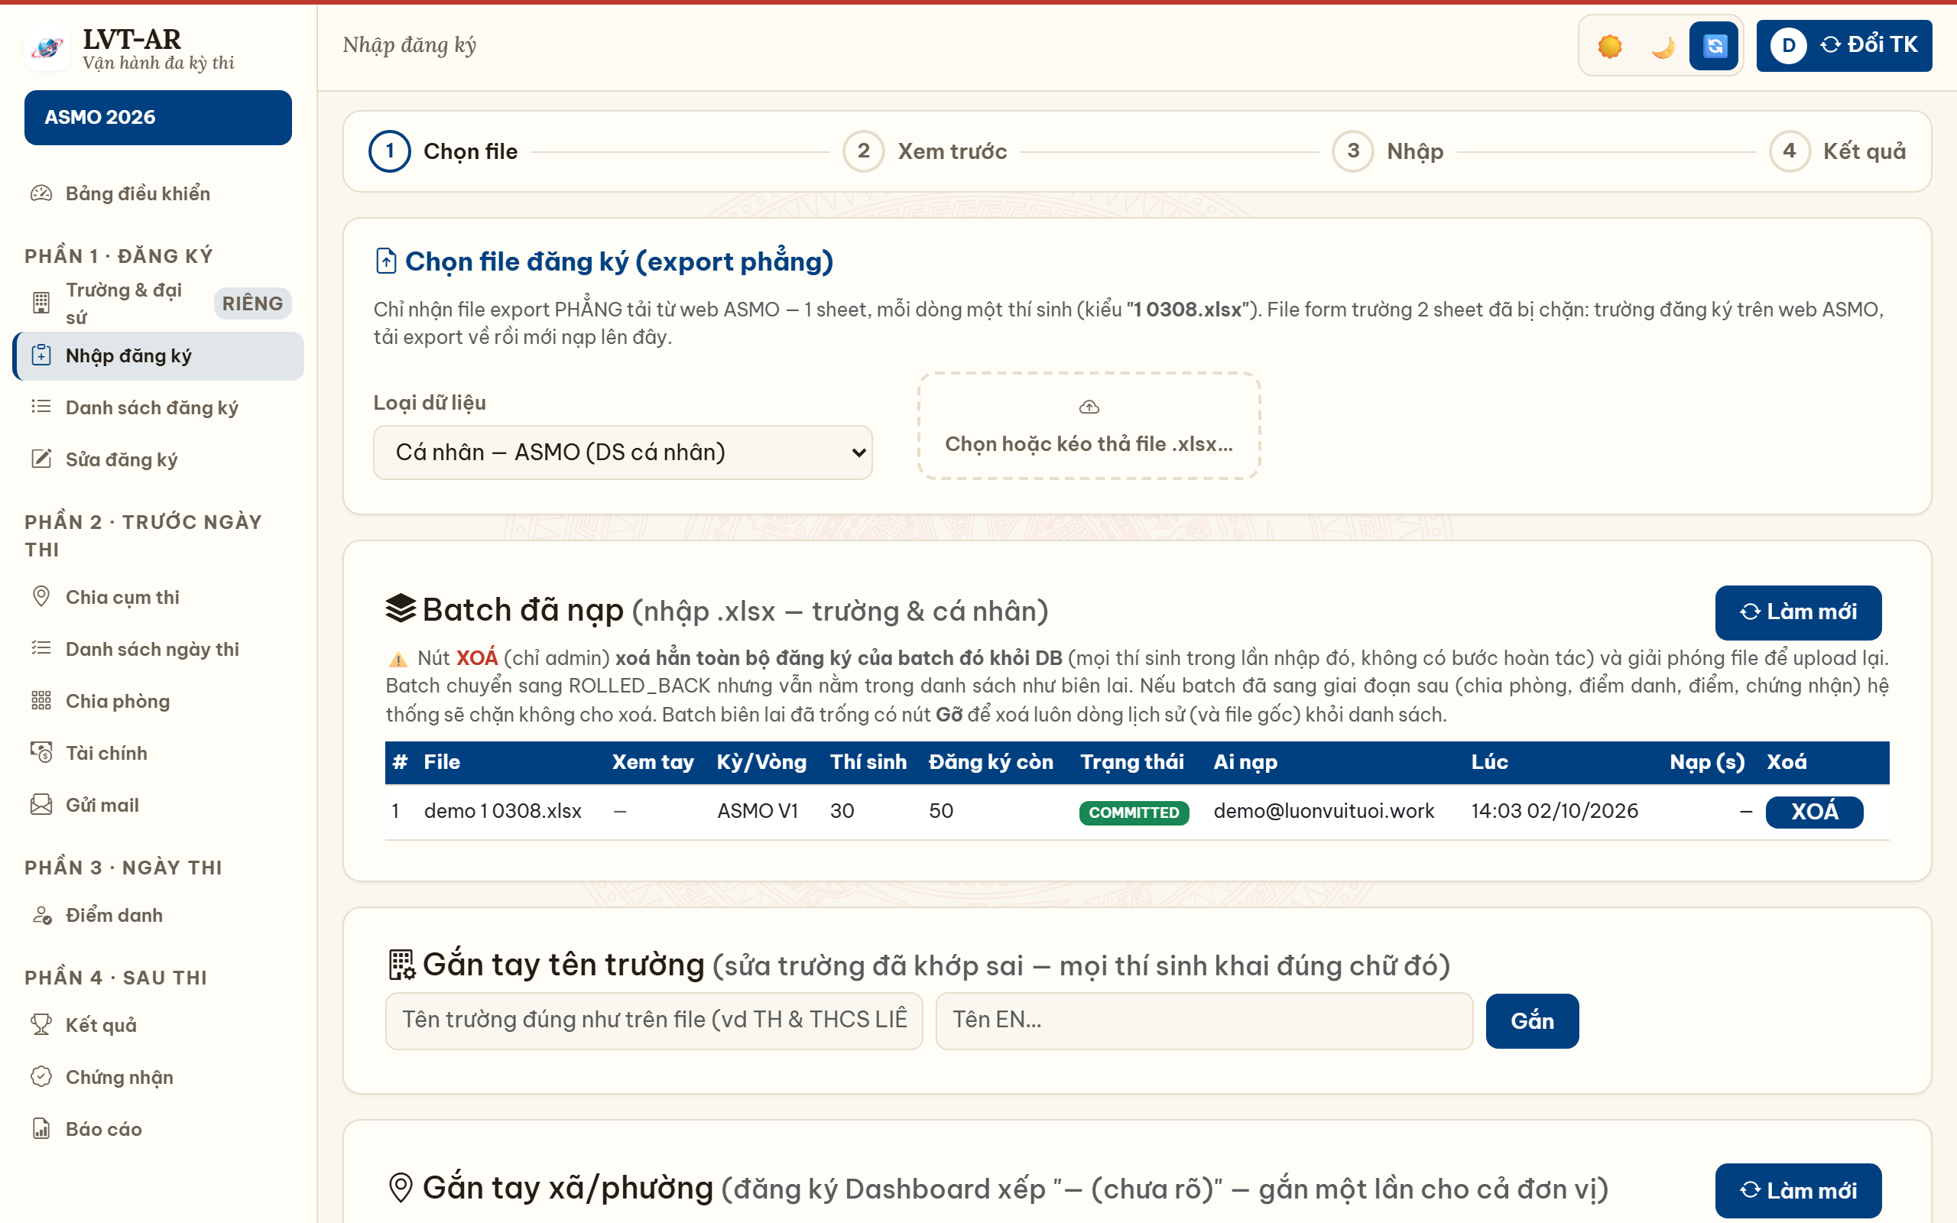
Task: Click Làm mới in Gắn tay xã/phường
Action: (1798, 1191)
